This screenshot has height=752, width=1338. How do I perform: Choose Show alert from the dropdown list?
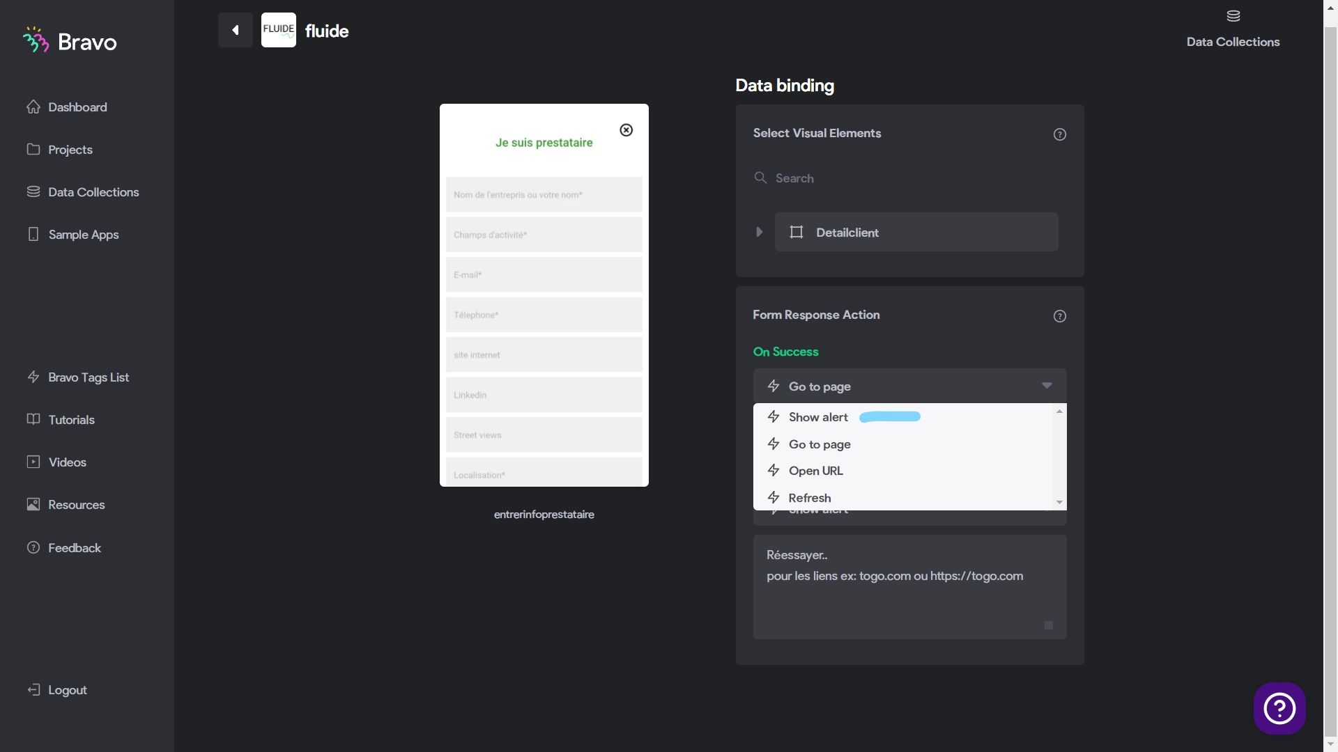[x=902, y=417]
